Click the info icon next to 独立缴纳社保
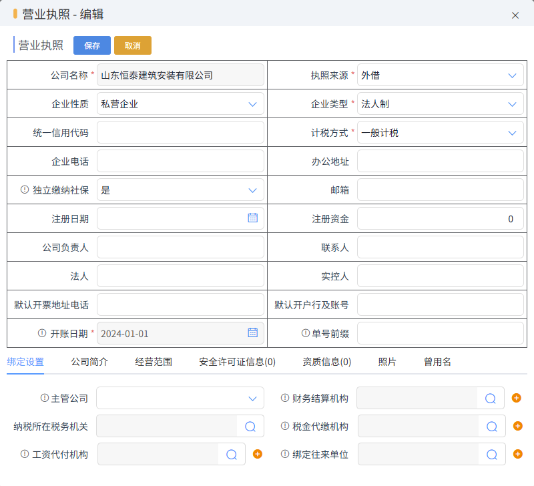This screenshot has width=534, height=486. click(x=25, y=190)
